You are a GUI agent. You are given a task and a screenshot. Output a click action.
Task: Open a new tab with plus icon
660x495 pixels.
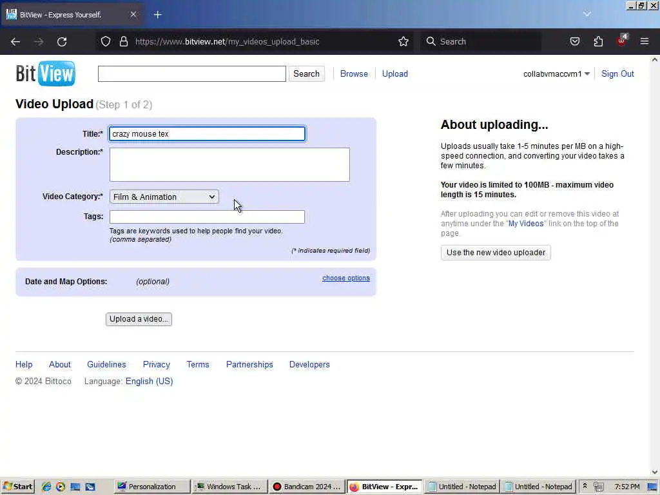[x=158, y=15]
